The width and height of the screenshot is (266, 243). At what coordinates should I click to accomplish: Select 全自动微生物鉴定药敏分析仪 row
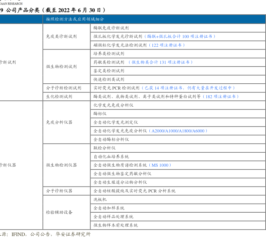[x=178, y=174]
